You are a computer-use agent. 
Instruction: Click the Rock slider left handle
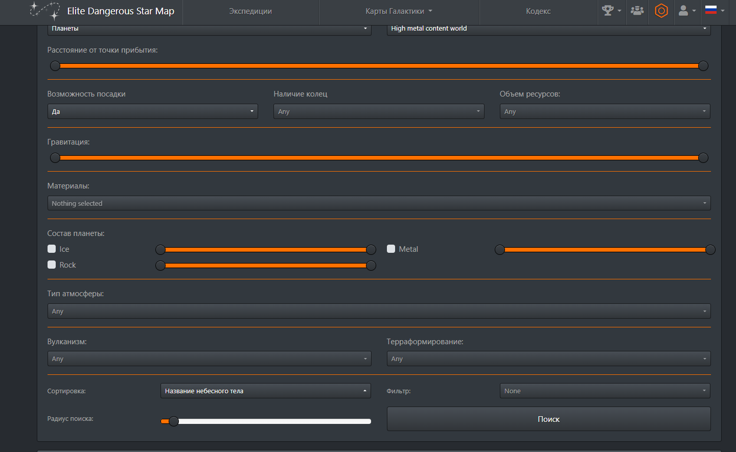[x=160, y=266]
